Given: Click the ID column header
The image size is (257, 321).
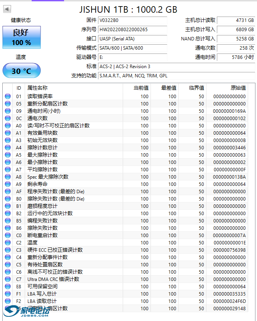Looking at the screenshot, I should point(19,88).
